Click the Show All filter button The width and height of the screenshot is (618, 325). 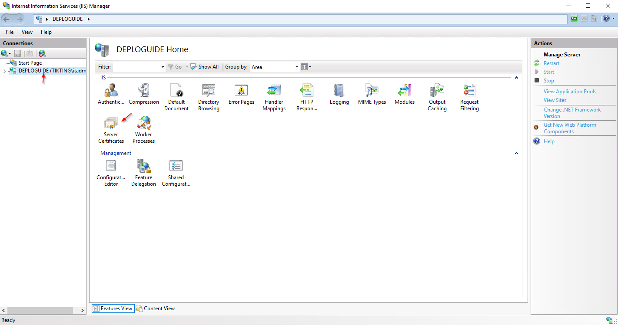pos(205,67)
